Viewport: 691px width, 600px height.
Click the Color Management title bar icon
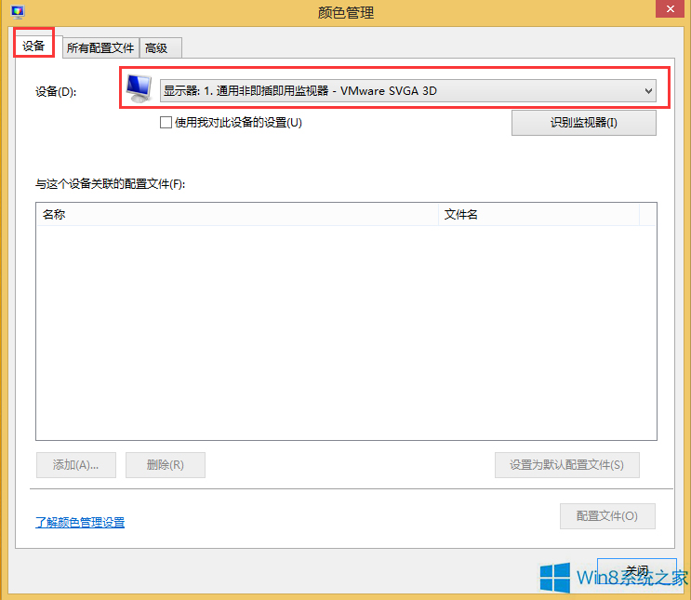coord(18,11)
